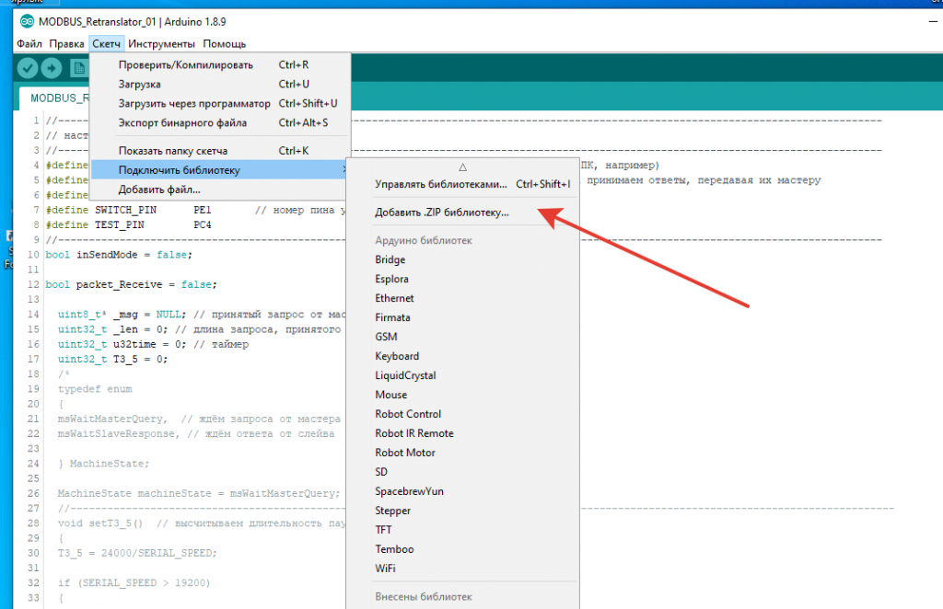Click the New sketch page icon

click(x=79, y=68)
